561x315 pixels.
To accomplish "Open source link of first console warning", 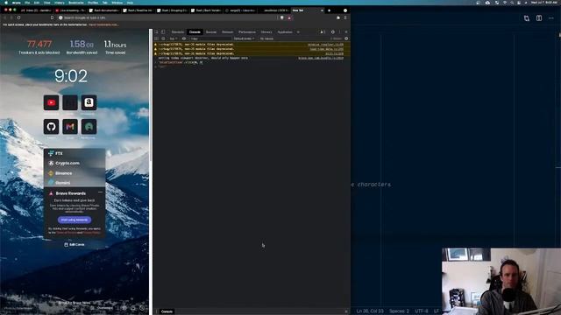I will click(x=325, y=45).
